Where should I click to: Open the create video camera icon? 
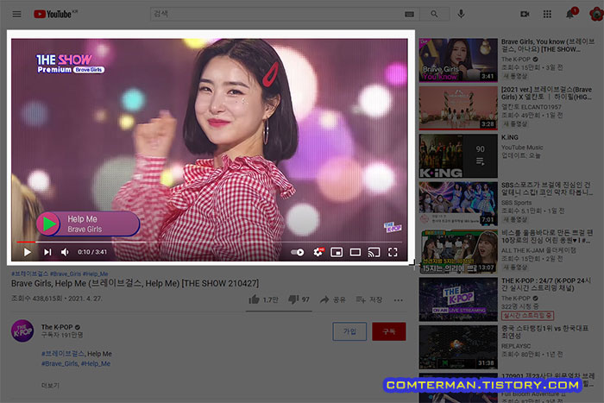pos(525,15)
